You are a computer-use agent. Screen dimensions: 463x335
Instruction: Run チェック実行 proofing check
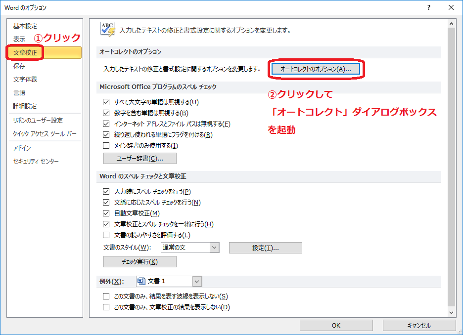139,261
